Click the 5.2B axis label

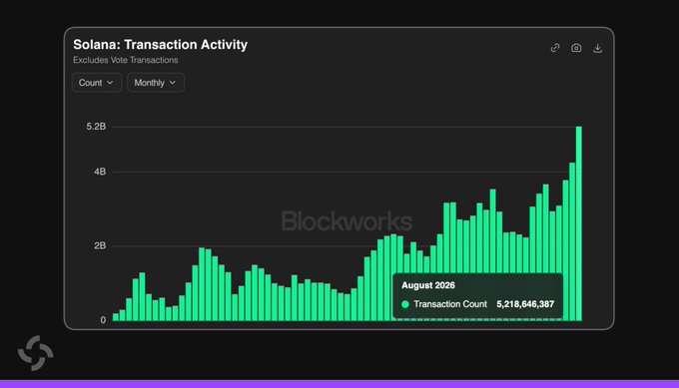96,127
